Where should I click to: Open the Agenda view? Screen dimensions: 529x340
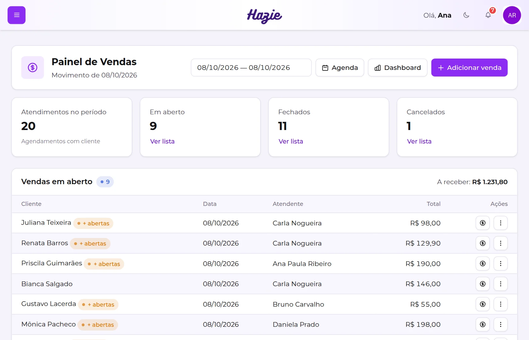tap(340, 67)
